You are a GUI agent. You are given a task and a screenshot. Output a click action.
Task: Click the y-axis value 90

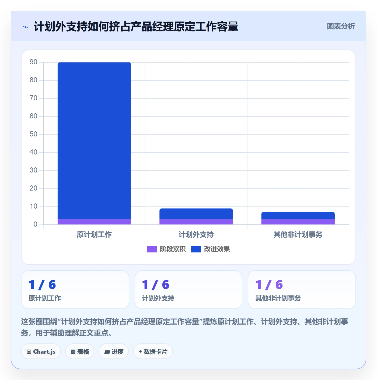click(x=33, y=62)
